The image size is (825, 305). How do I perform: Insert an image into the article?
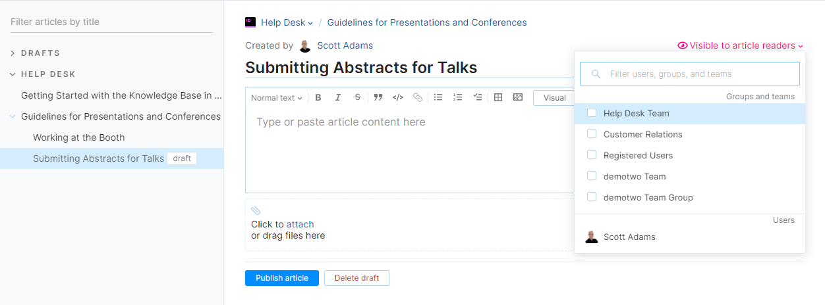518,97
